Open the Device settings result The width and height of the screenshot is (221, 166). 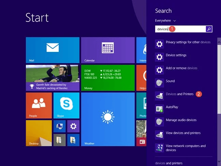click(176, 55)
